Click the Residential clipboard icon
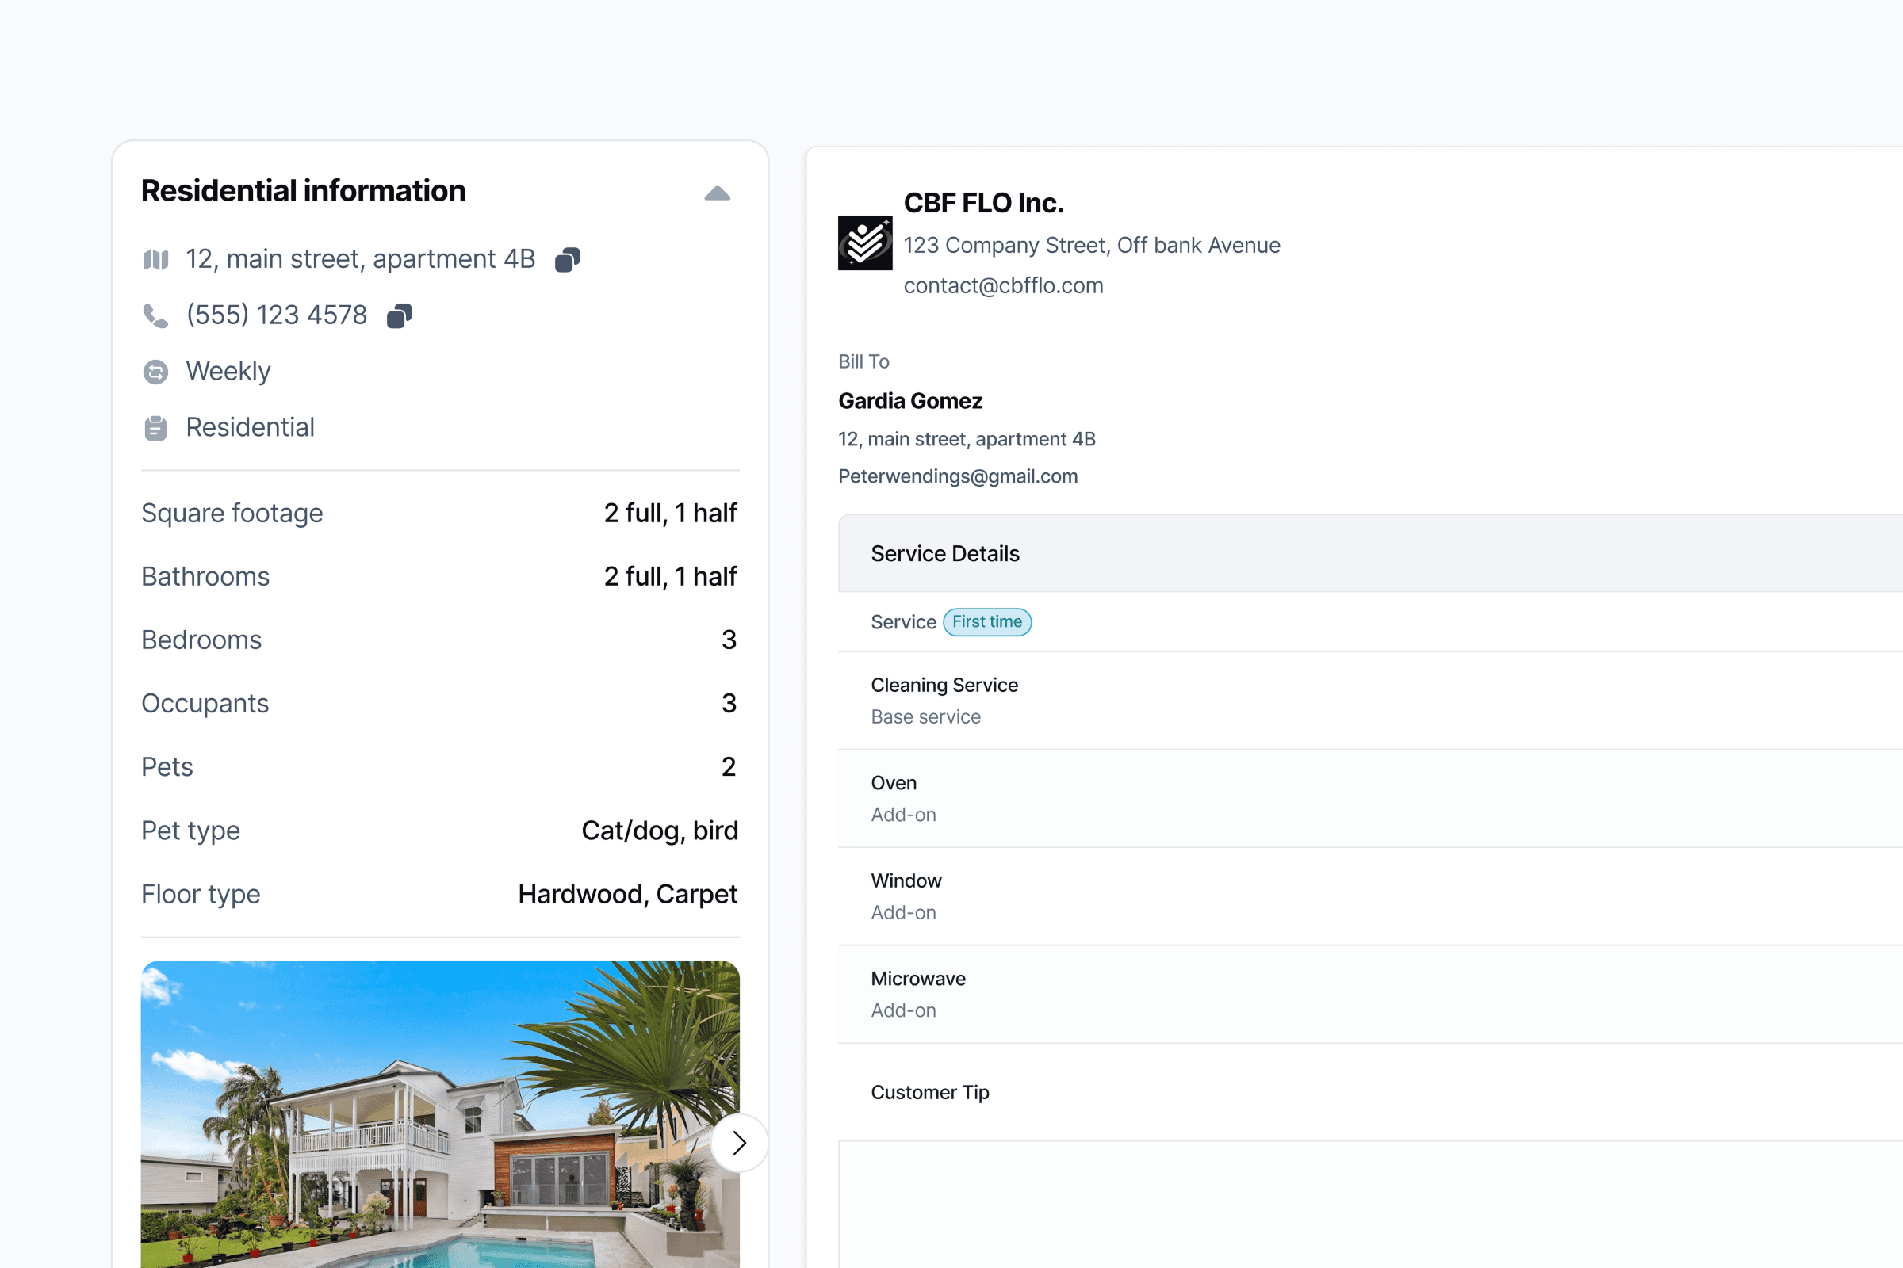The width and height of the screenshot is (1903, 1268). [155, 428]
